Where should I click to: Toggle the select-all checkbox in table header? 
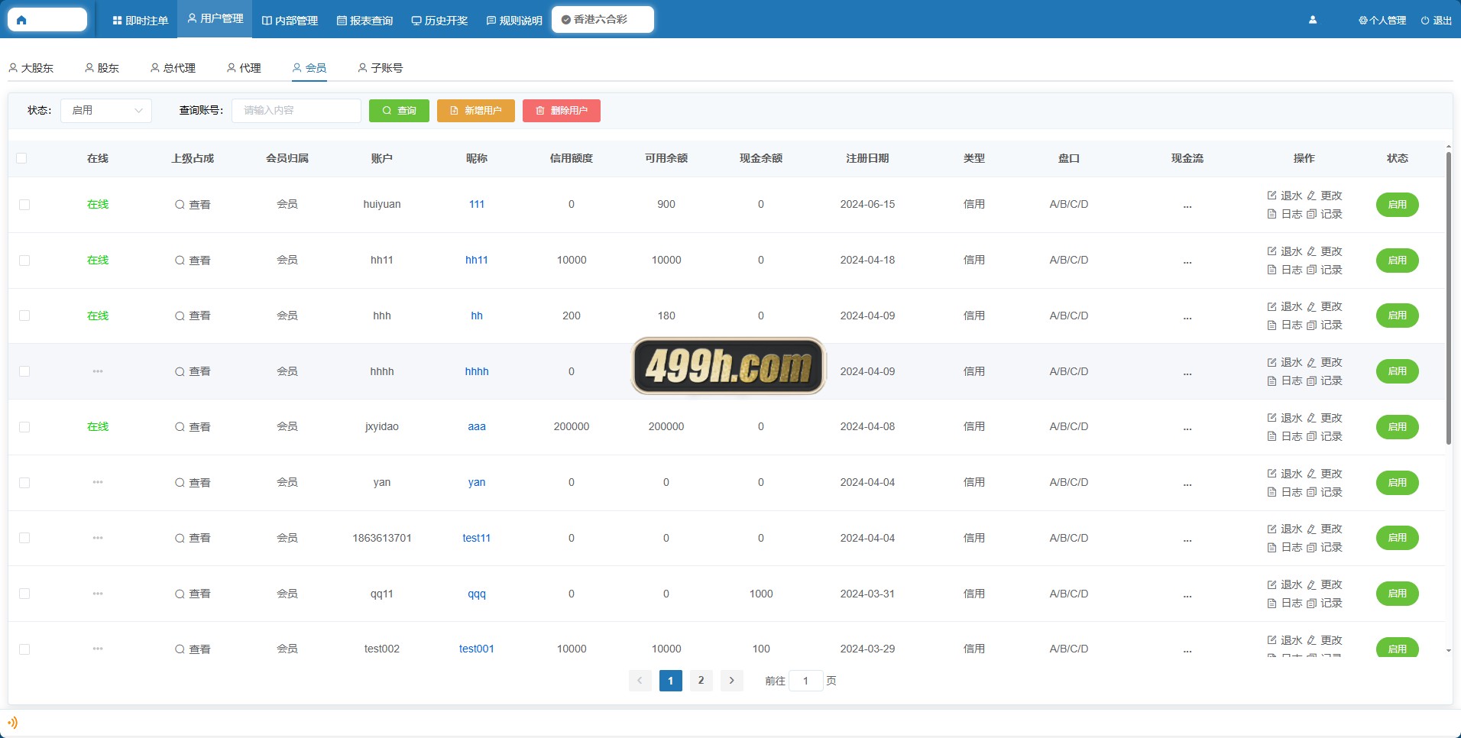tap(21, 158)
